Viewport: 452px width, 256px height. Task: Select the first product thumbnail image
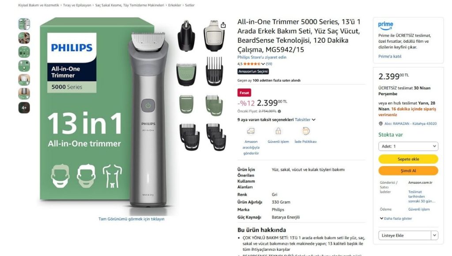[24, 24]
